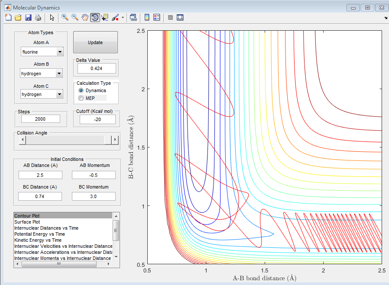
Task: Click the Open File folder icon
Action: pos(18,17)
